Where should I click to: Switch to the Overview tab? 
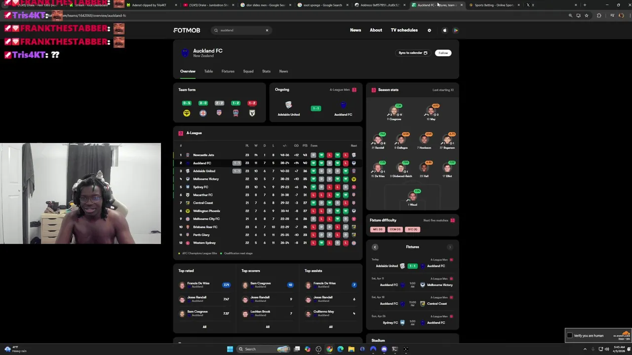click(188, 71)
